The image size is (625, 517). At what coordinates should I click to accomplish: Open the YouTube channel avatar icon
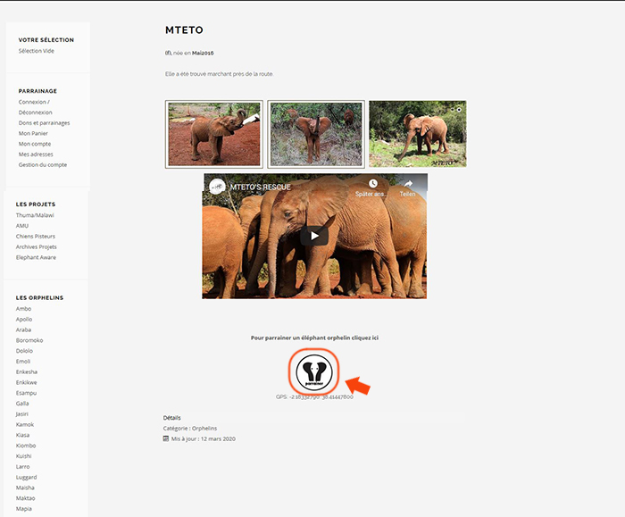217,187
